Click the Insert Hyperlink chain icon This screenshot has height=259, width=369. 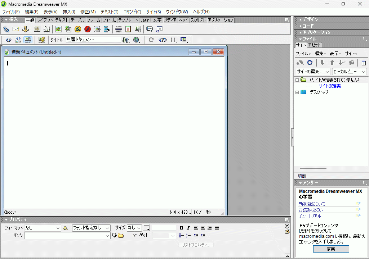point(6,29)
